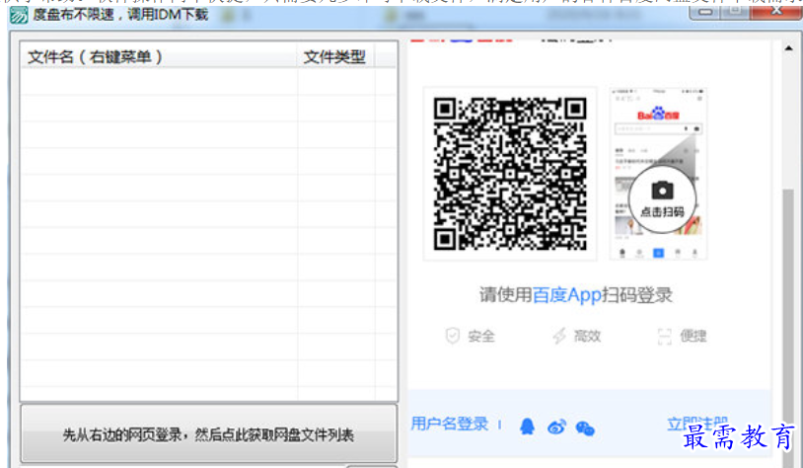803x468 pixels.
Task: Click the QR code image
Action: (510, 174)
